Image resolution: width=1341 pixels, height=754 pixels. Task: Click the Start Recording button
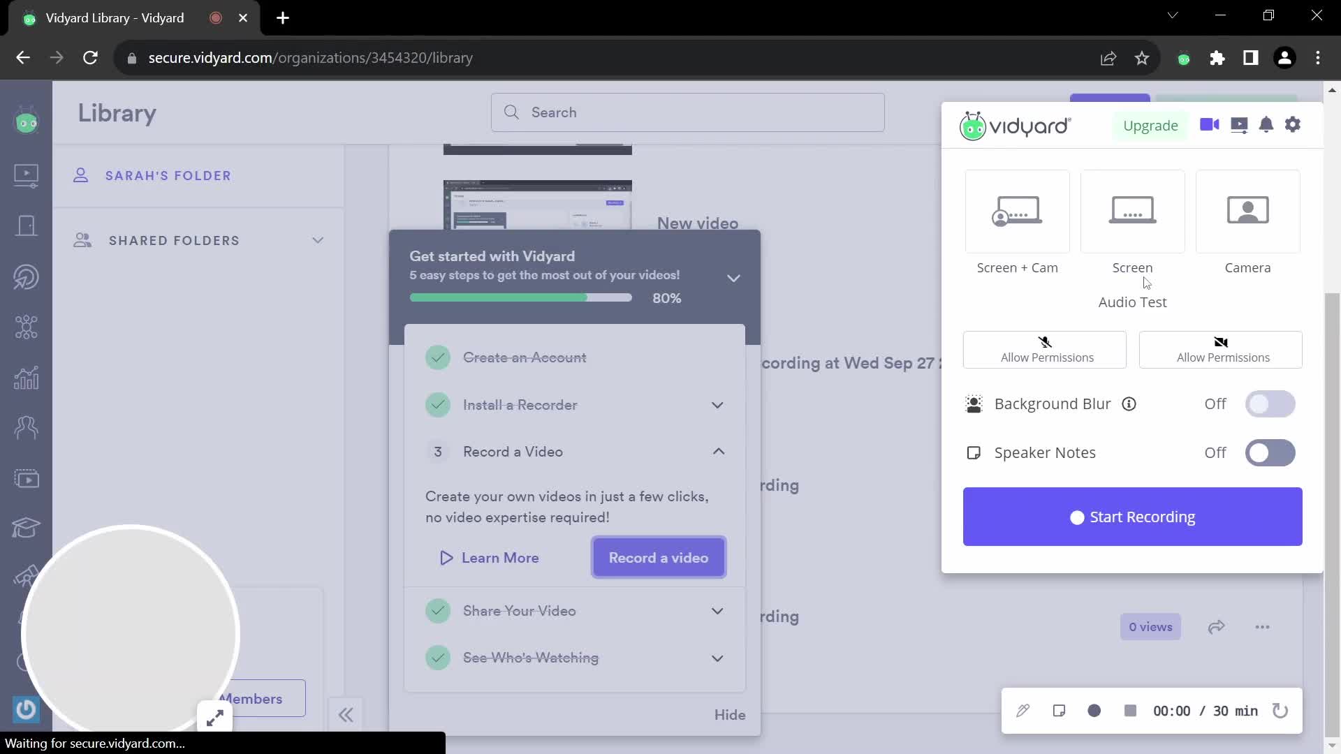[x=1132, y=517]
